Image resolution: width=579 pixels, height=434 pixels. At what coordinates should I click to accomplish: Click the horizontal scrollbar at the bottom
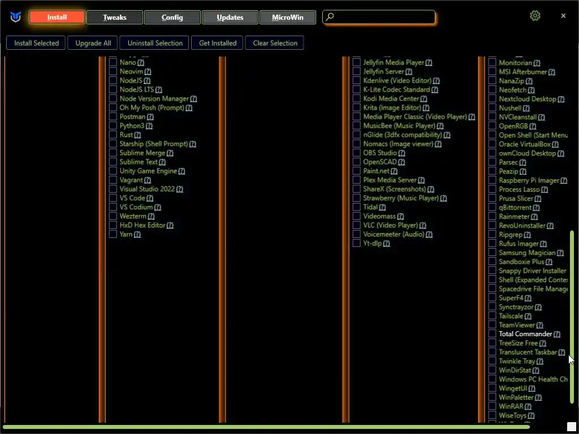[266, 428]
